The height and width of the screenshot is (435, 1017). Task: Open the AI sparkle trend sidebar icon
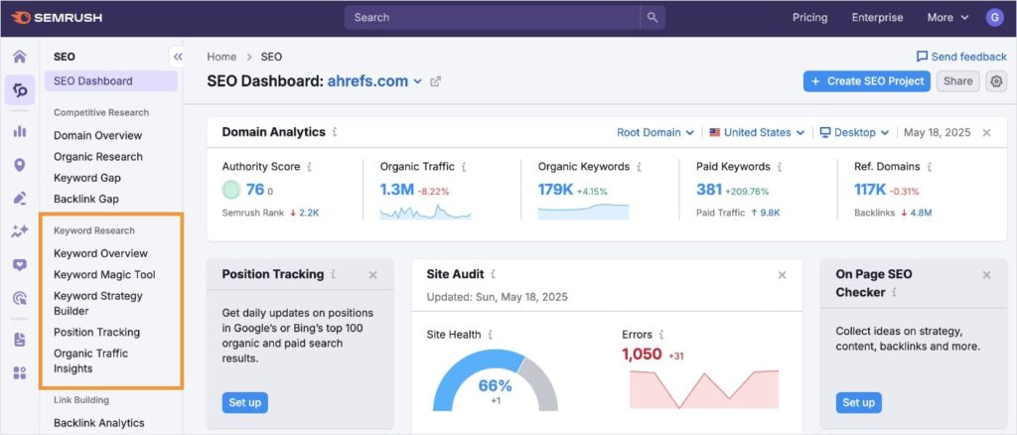pyautogui.click(x=20, y=231)
